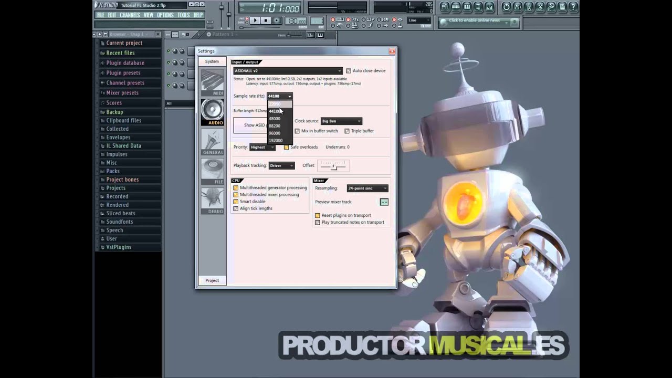This screenshot has height=378, width=672.
Task: Open the TOOLS menu
Action: click(x=183, y=15)
